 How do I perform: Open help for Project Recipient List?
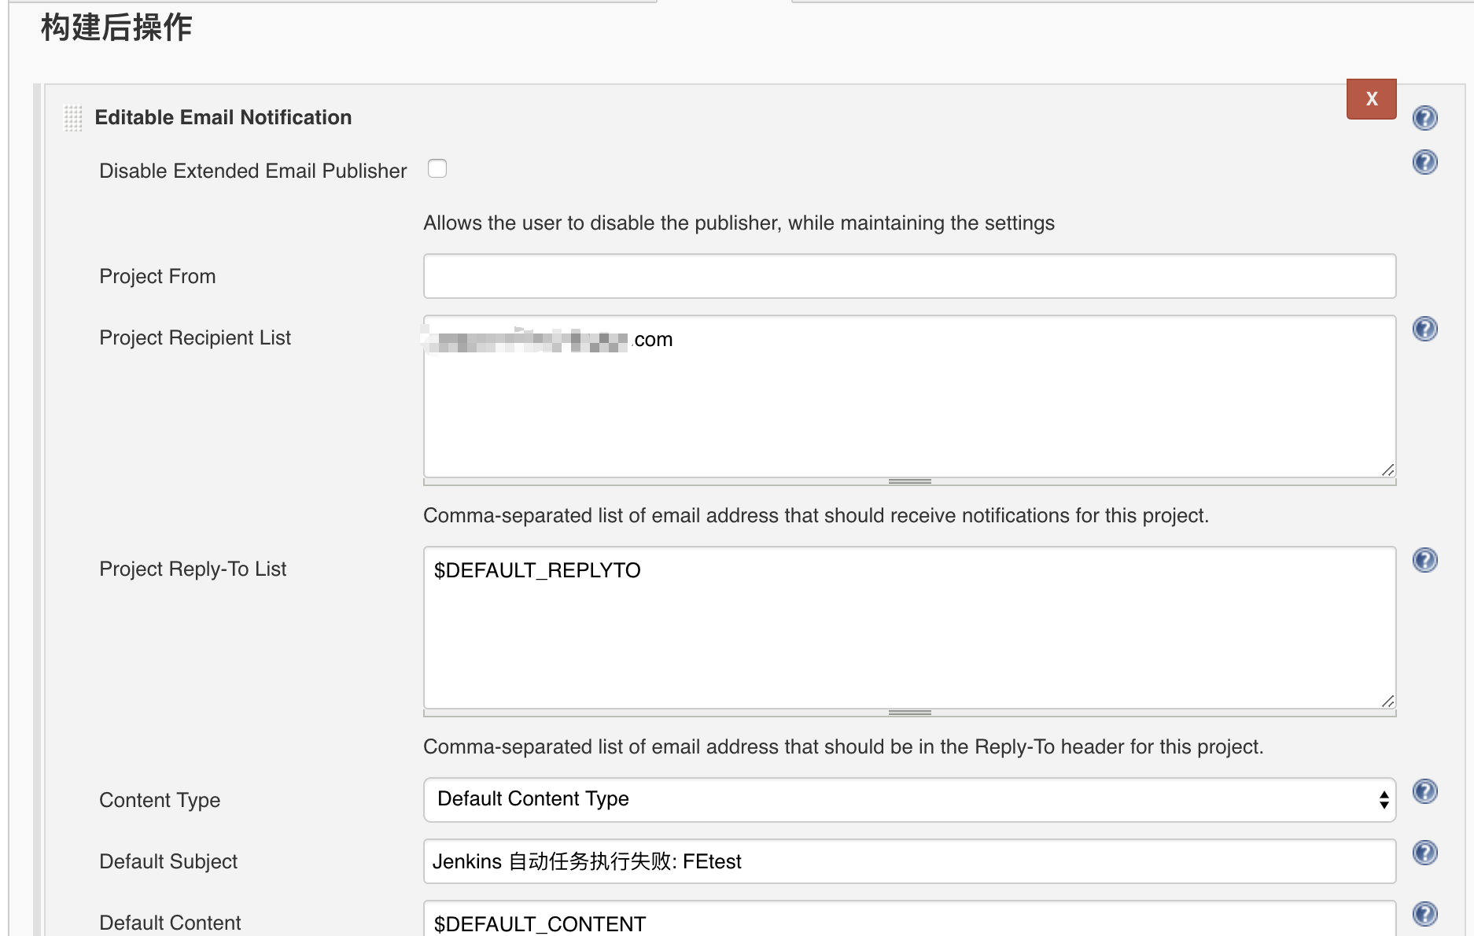coord(1425,329)
